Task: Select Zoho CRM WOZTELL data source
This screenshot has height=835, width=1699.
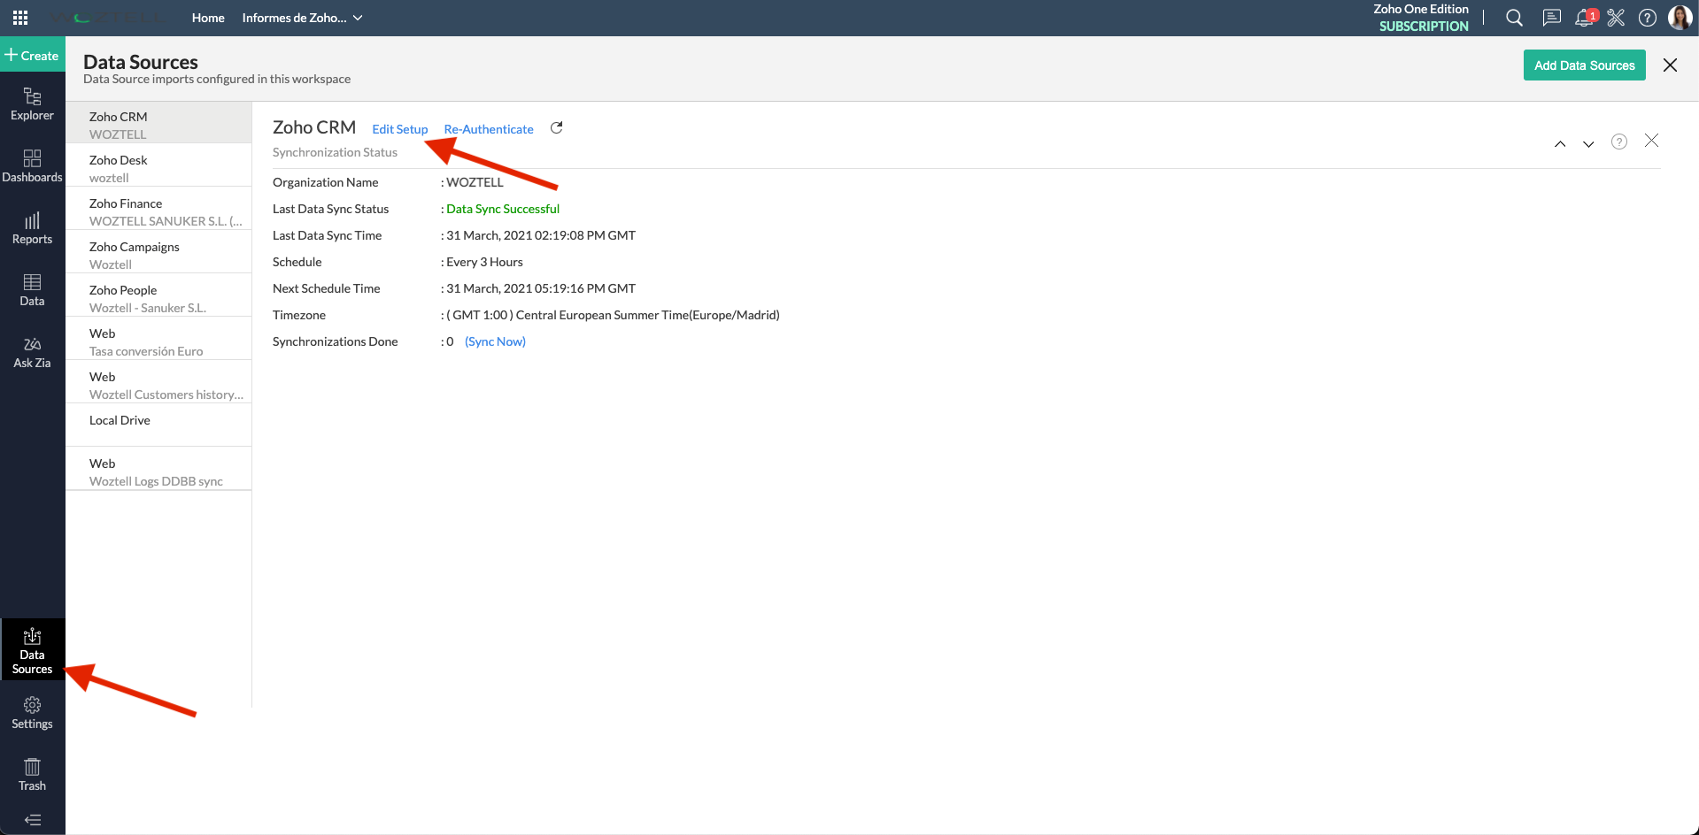Action: point(158,123)
